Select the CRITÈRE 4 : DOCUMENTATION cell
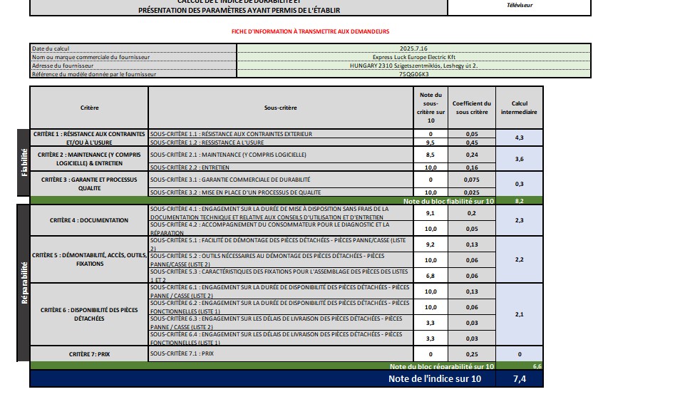This screenshot has height=419, width=675. [x=89, y=220]
